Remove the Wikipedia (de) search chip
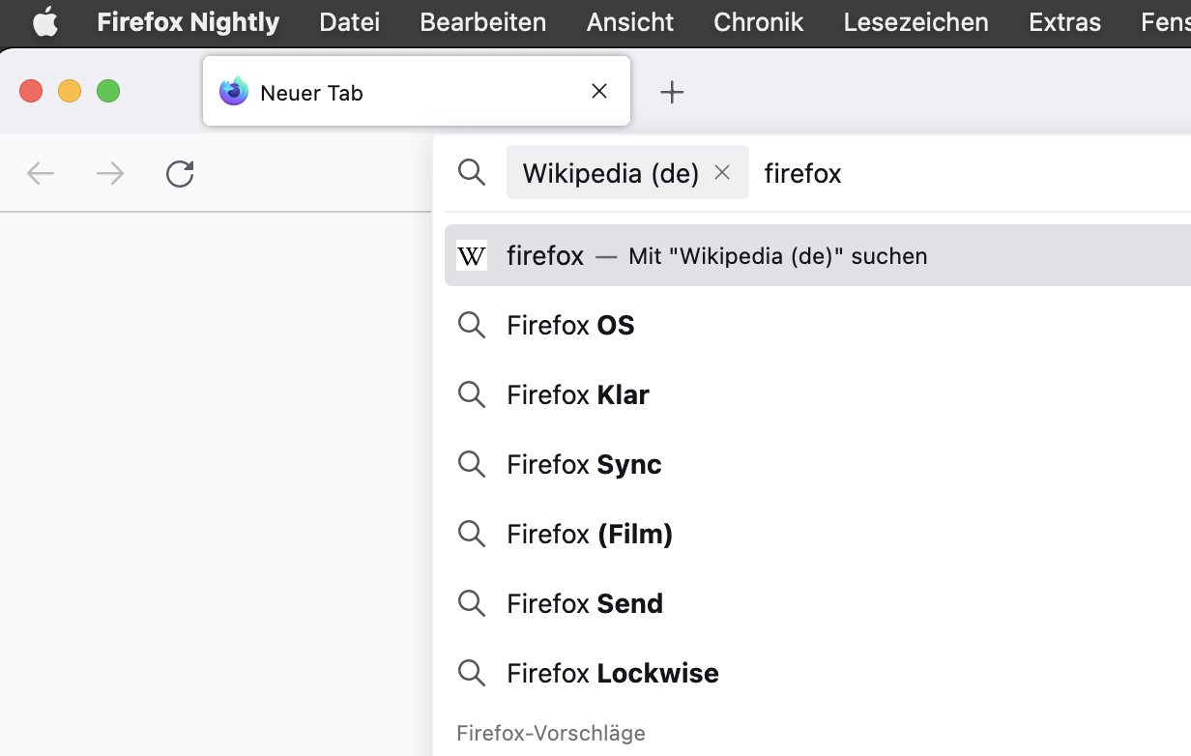Viewport: 1191px width, 756px height. [x=722, y=172]
